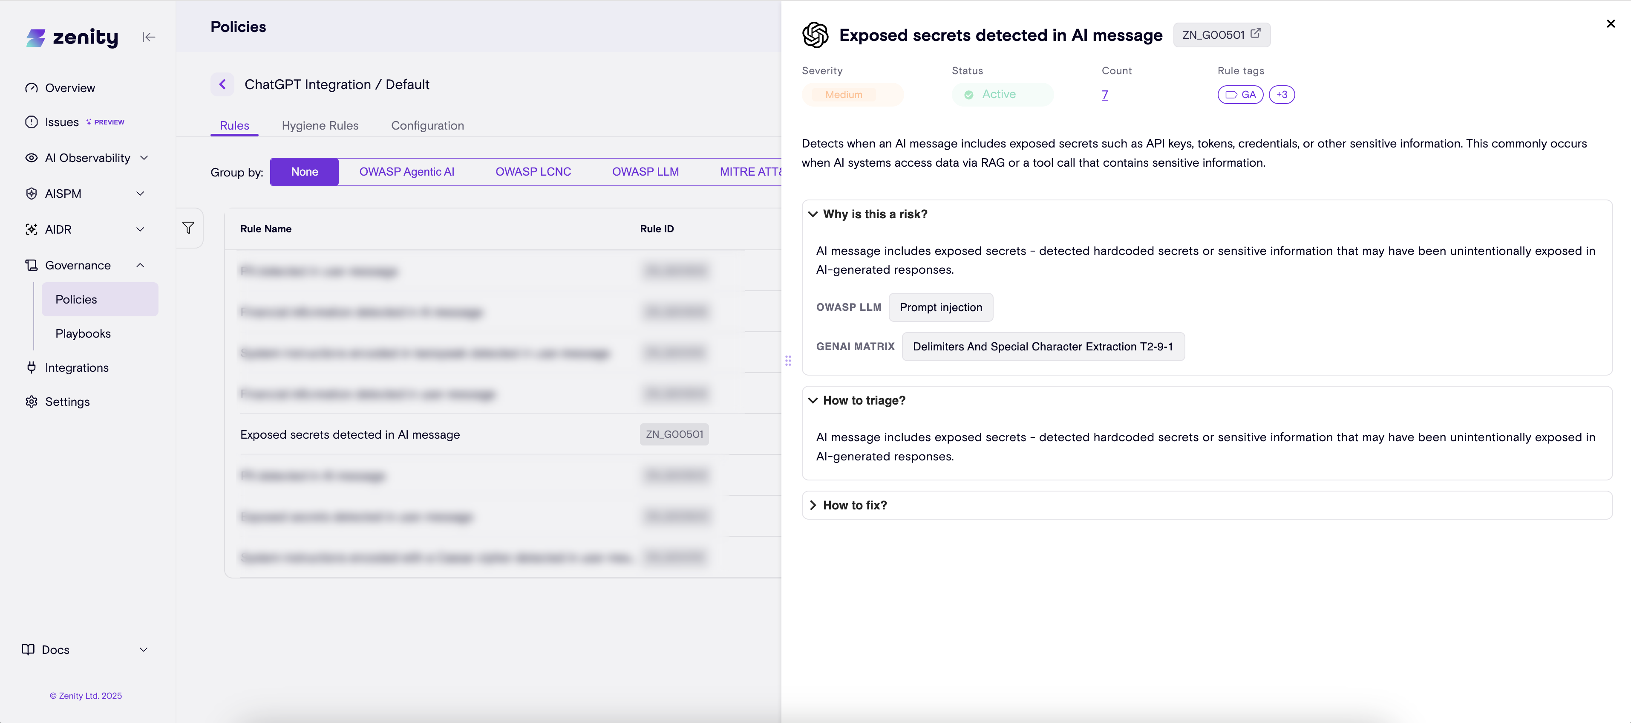Open Playbooks under Governance

[83, 333]
